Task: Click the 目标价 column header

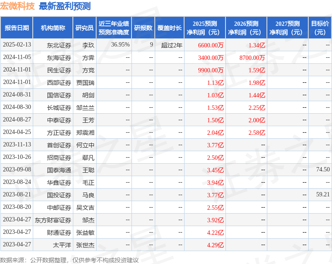Action: tap(320, 28)
